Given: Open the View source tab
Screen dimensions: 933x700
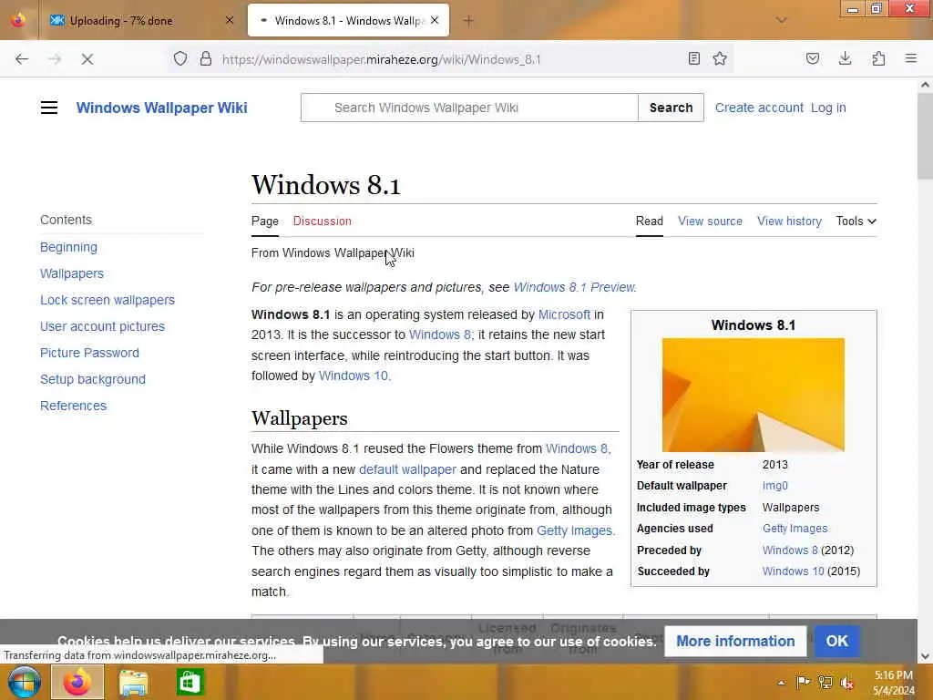Looking at the screenshot, I should [710, 221].
